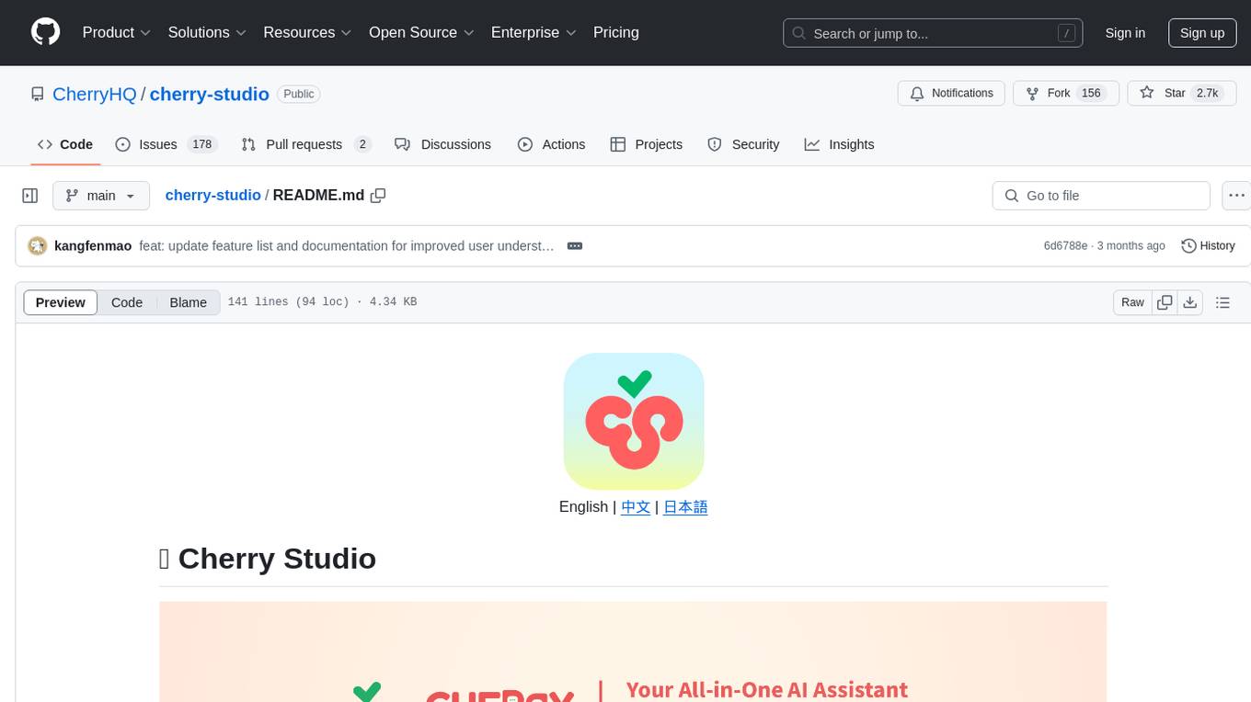Open the document outline list
The image size is (1251, 702).
(x=1222, y=302)
